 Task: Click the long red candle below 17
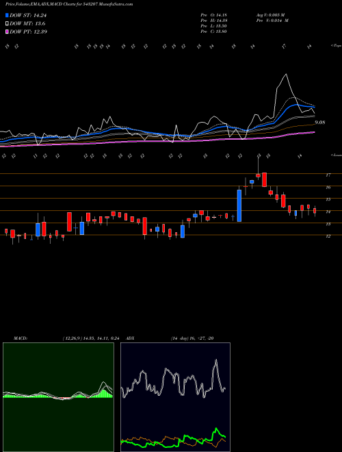tap(264, 179)
